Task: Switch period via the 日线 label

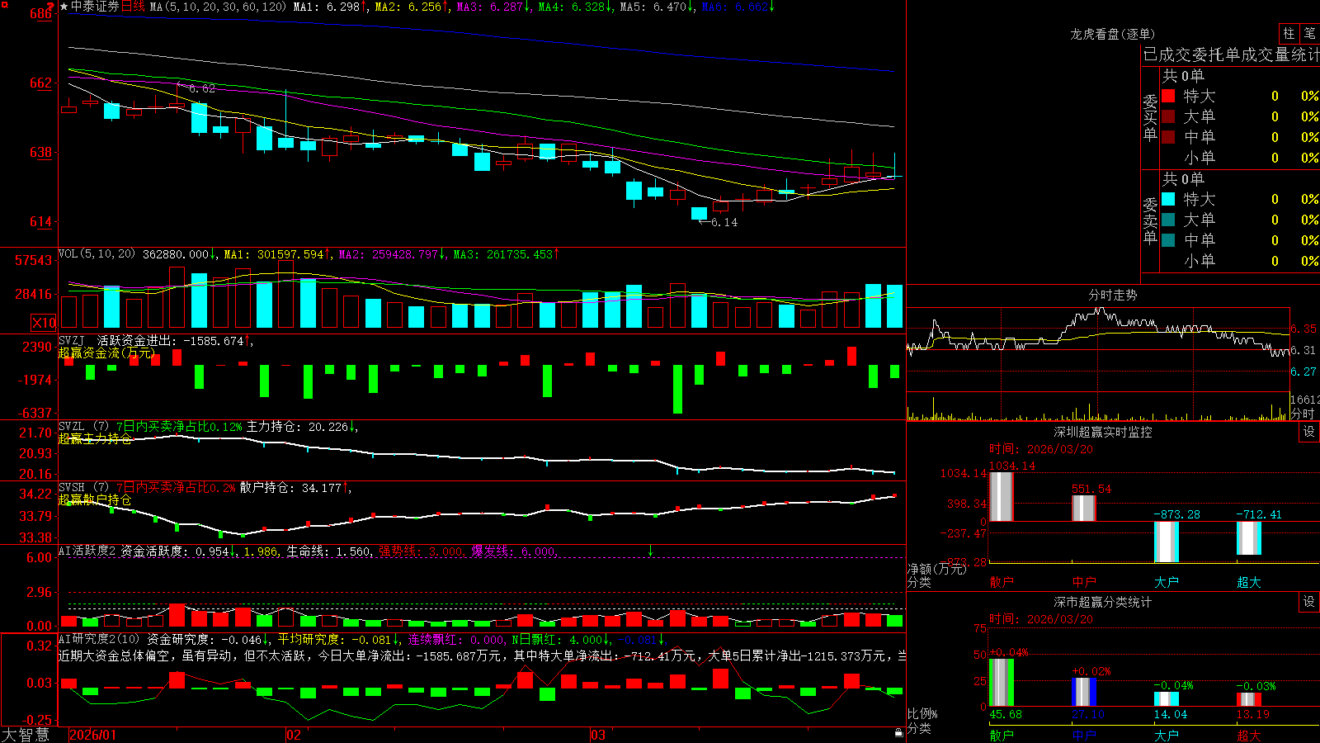Action: click(133, 7)
